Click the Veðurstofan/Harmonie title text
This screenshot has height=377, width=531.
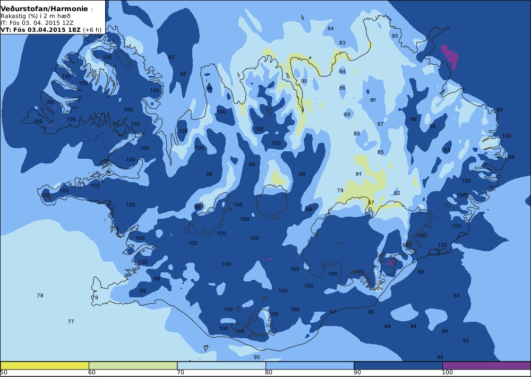(44, 9)
